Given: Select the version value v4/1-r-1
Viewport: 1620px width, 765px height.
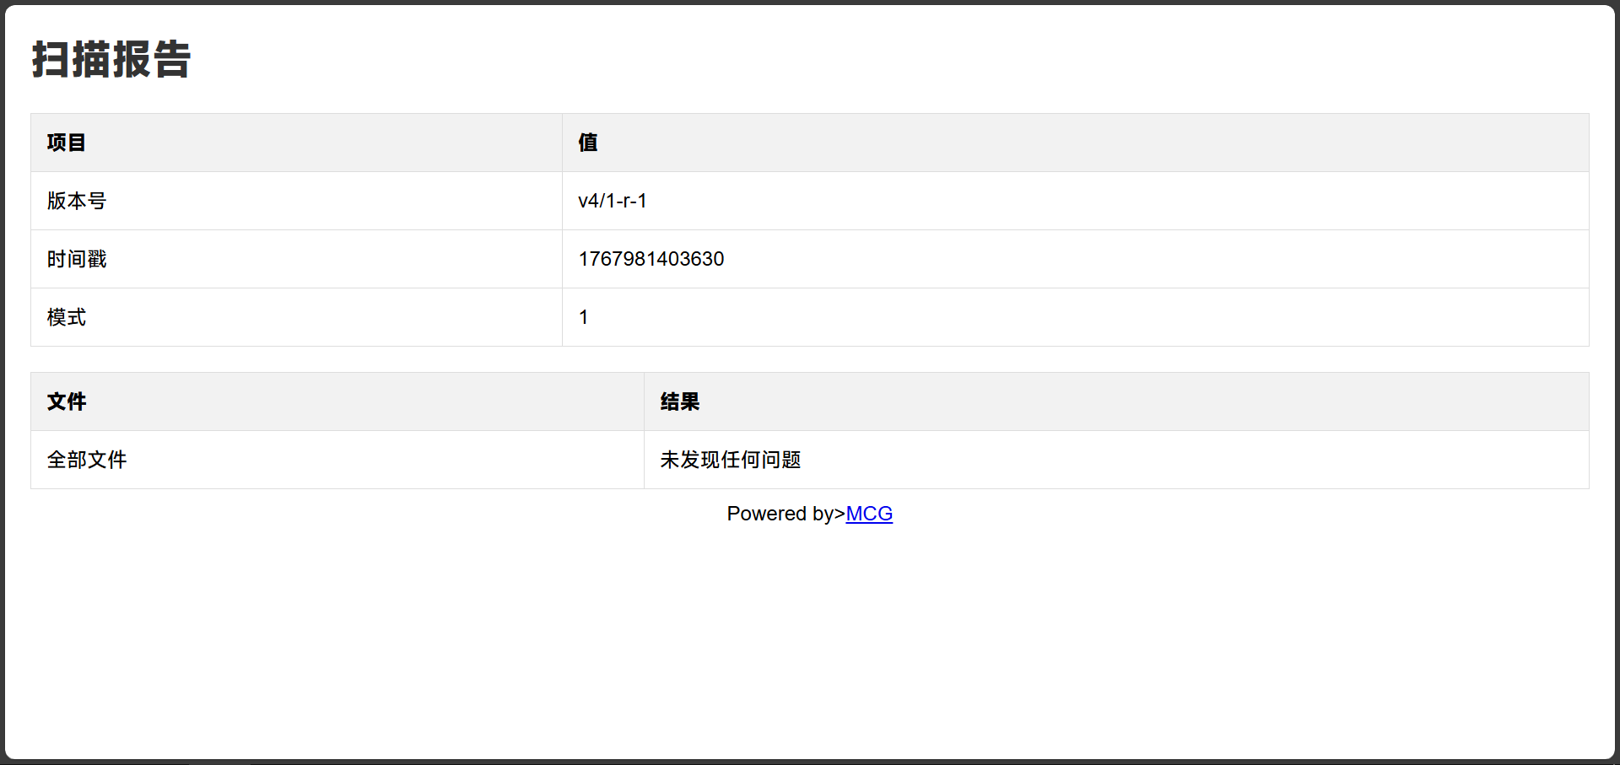Looking at the screenshot, I should pos(612,201).
